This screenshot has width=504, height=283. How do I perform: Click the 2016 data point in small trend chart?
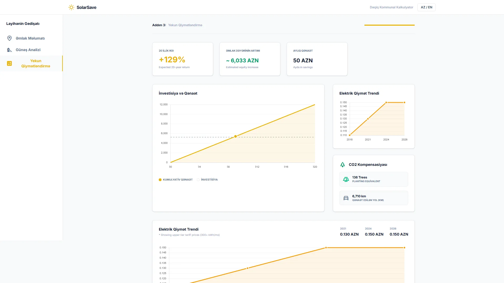pos(350,135)
